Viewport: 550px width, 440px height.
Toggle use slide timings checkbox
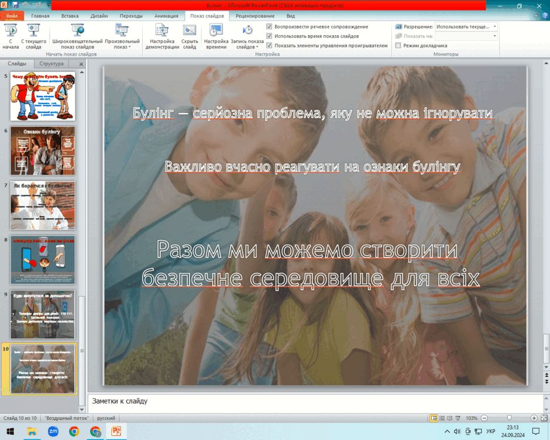tap(269, 36)
